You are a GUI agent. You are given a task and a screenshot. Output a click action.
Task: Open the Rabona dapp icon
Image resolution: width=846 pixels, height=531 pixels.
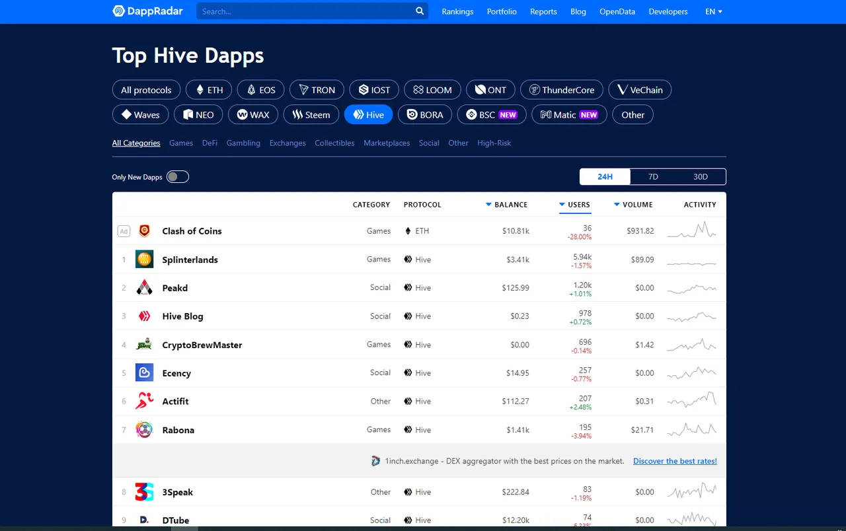click(144, 429)
